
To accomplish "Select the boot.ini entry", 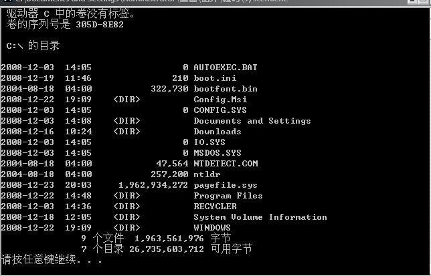I will 215,78.
